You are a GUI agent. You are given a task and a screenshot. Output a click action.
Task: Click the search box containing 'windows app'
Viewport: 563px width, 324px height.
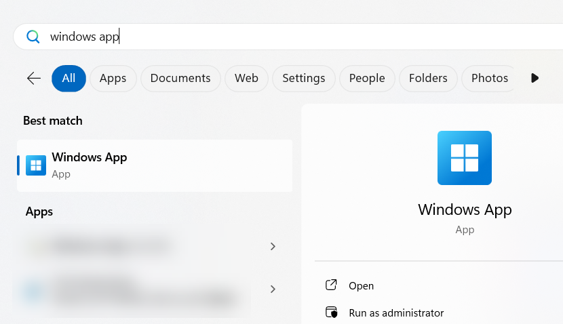tap(288, 37)
